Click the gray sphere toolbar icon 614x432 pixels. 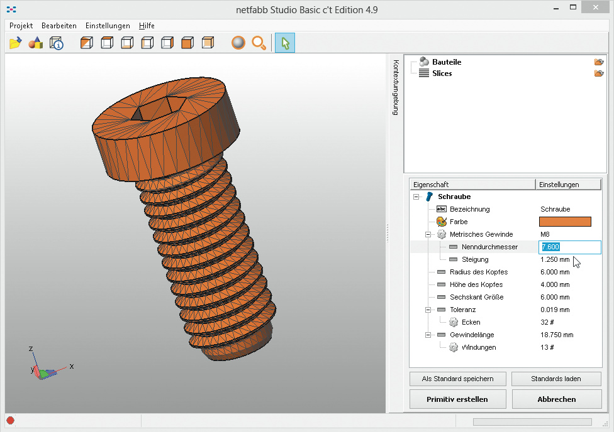238,43
